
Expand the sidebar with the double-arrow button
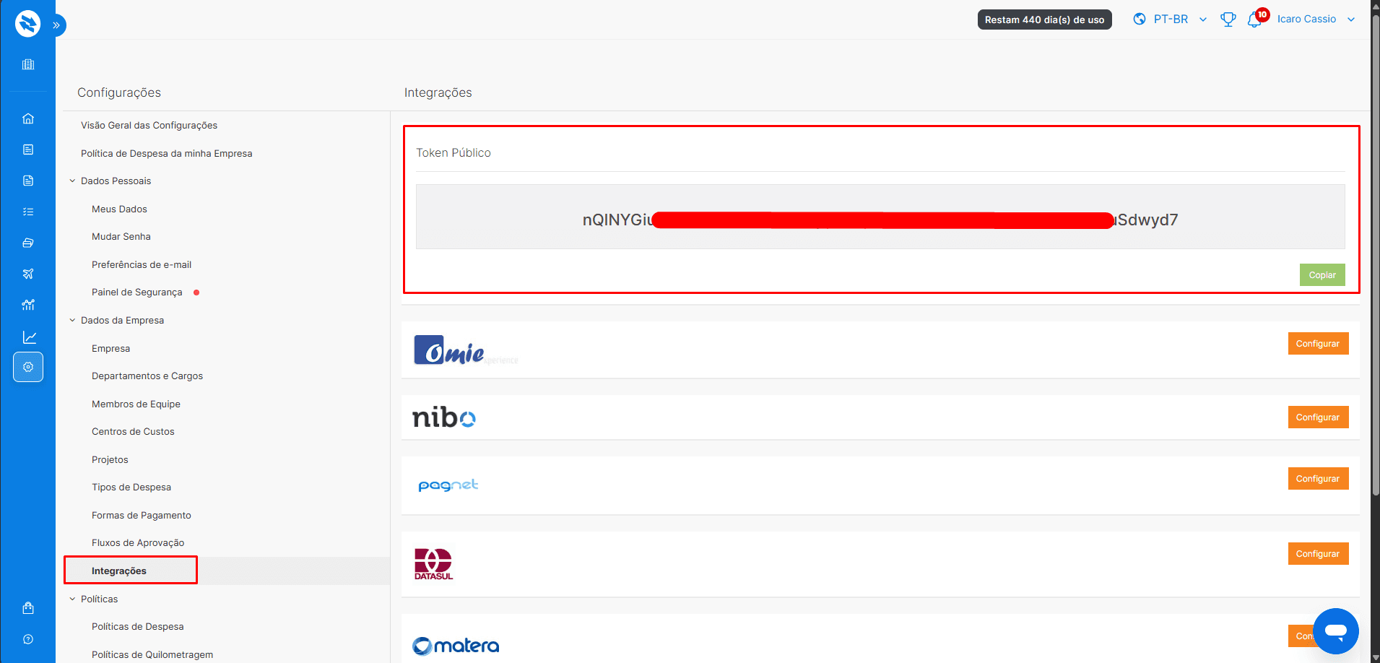(57, 25)
